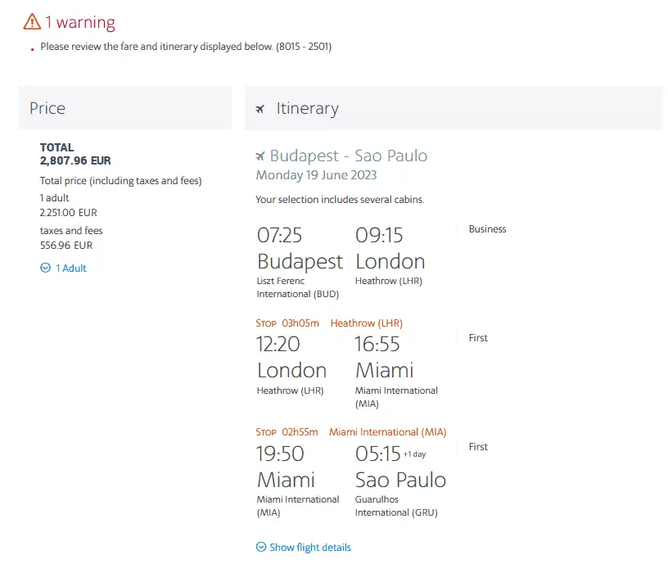The height and width of the screenshot is (564, 668).
Task: Click the red warning triangle icon
Action: (32, 21)
